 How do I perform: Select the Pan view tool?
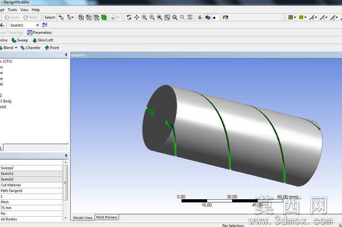pos(137,17)
